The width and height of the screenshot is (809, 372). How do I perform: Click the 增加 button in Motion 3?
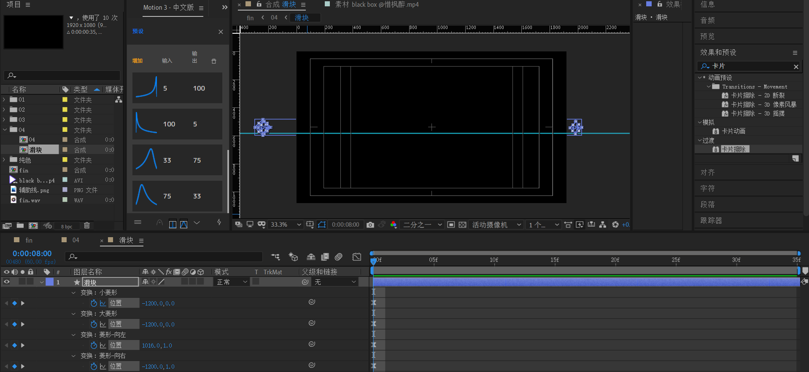click(138, 61)
